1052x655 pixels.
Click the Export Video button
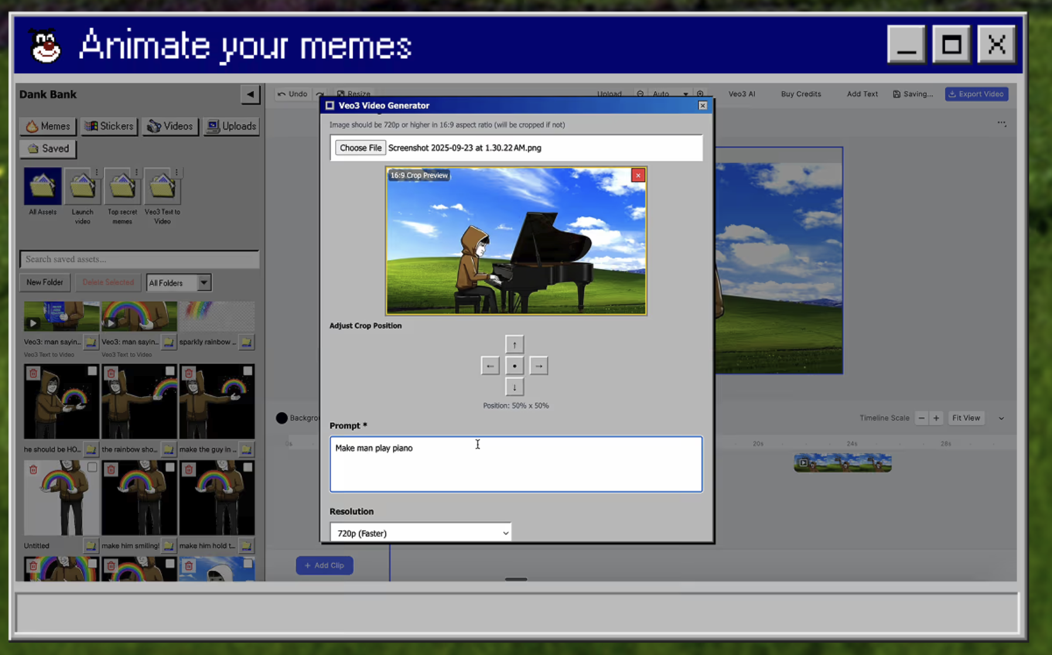pos(976,94)
